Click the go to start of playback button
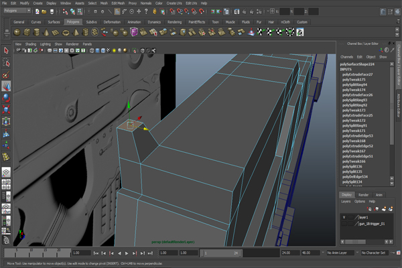This screenshot has width=402, height=268. [96, 253]
